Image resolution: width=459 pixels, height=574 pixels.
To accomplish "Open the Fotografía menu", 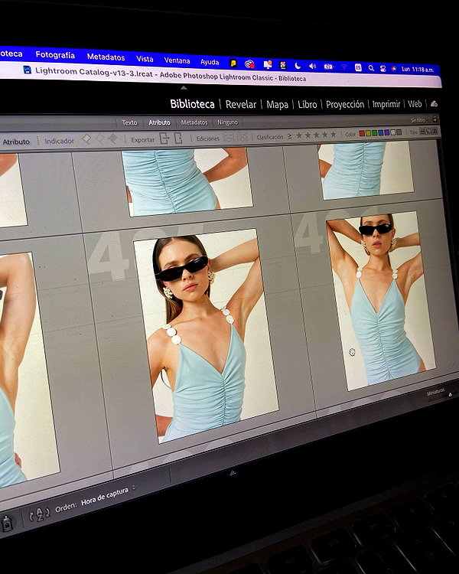I will pyautogui.click(x=55, y=55).
